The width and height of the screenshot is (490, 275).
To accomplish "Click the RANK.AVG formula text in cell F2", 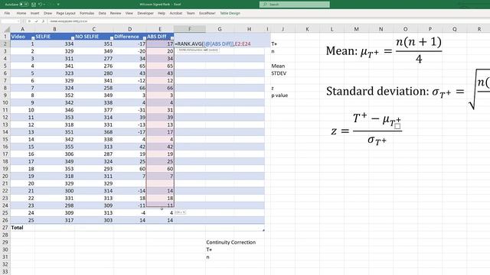I will (213, 44).
